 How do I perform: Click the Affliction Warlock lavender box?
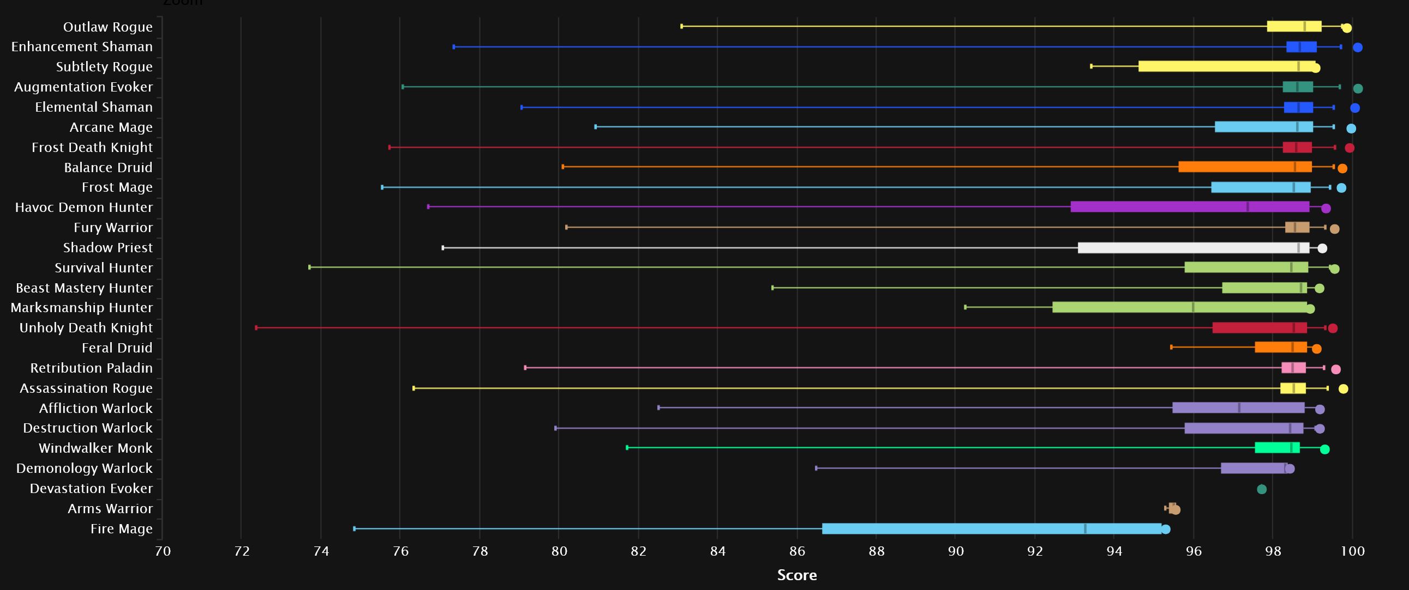[1238, 407]
